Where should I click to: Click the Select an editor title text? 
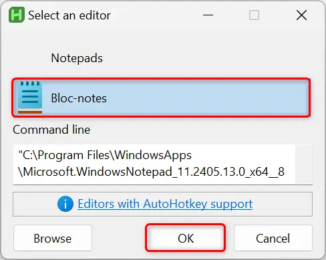click(69, 15)
